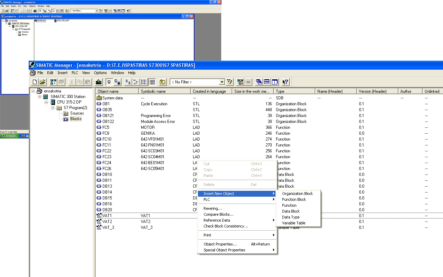Toggle the Offline view button
This screenshot has width=443, height=277.
[109, 82]
